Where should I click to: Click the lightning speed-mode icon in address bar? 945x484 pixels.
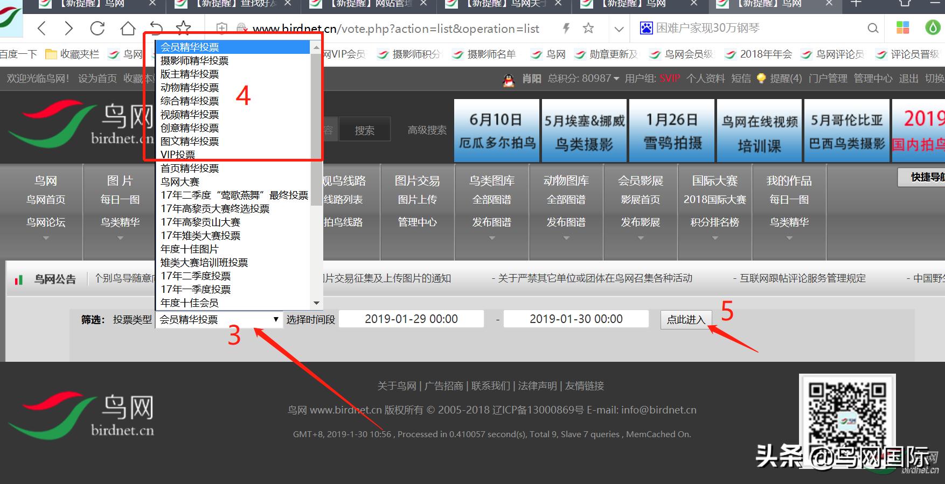pos(566,29)
